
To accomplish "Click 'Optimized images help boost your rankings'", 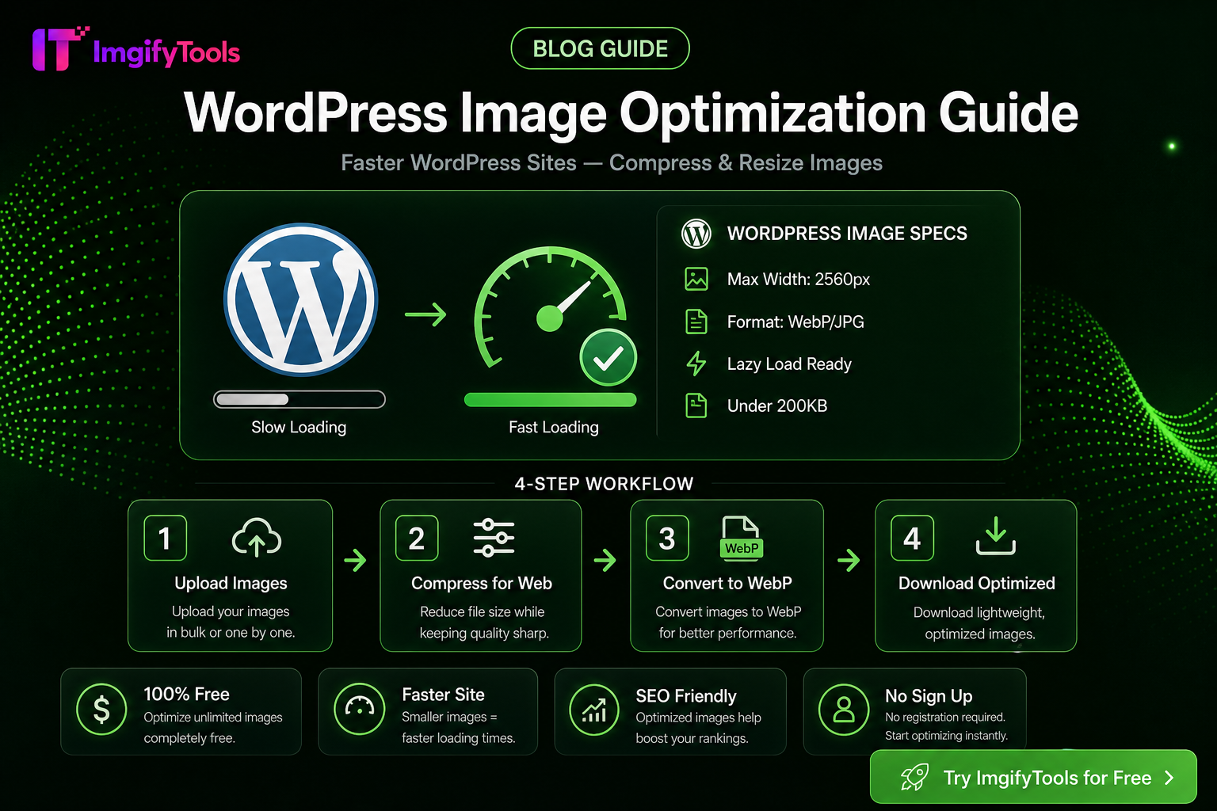I will pyautogui.click(x=698, y=728).
